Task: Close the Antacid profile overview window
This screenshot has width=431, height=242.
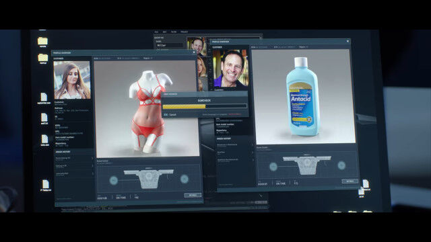Action: pyautogui.click(x=347, y=41)
